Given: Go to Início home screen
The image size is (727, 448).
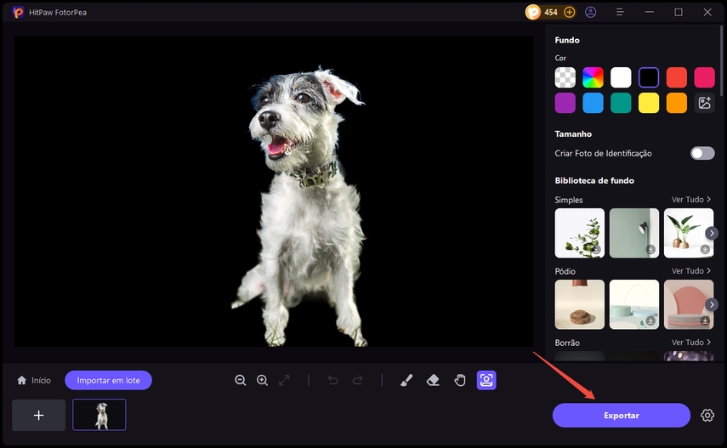Looking at the screenshot, I should tap(34, 380).
